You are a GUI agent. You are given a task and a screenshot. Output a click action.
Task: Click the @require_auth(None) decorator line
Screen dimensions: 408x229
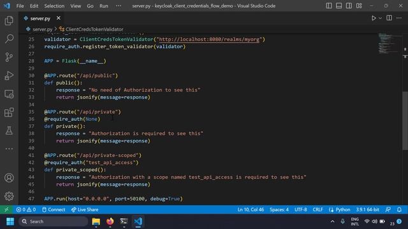tap(72, 119)
